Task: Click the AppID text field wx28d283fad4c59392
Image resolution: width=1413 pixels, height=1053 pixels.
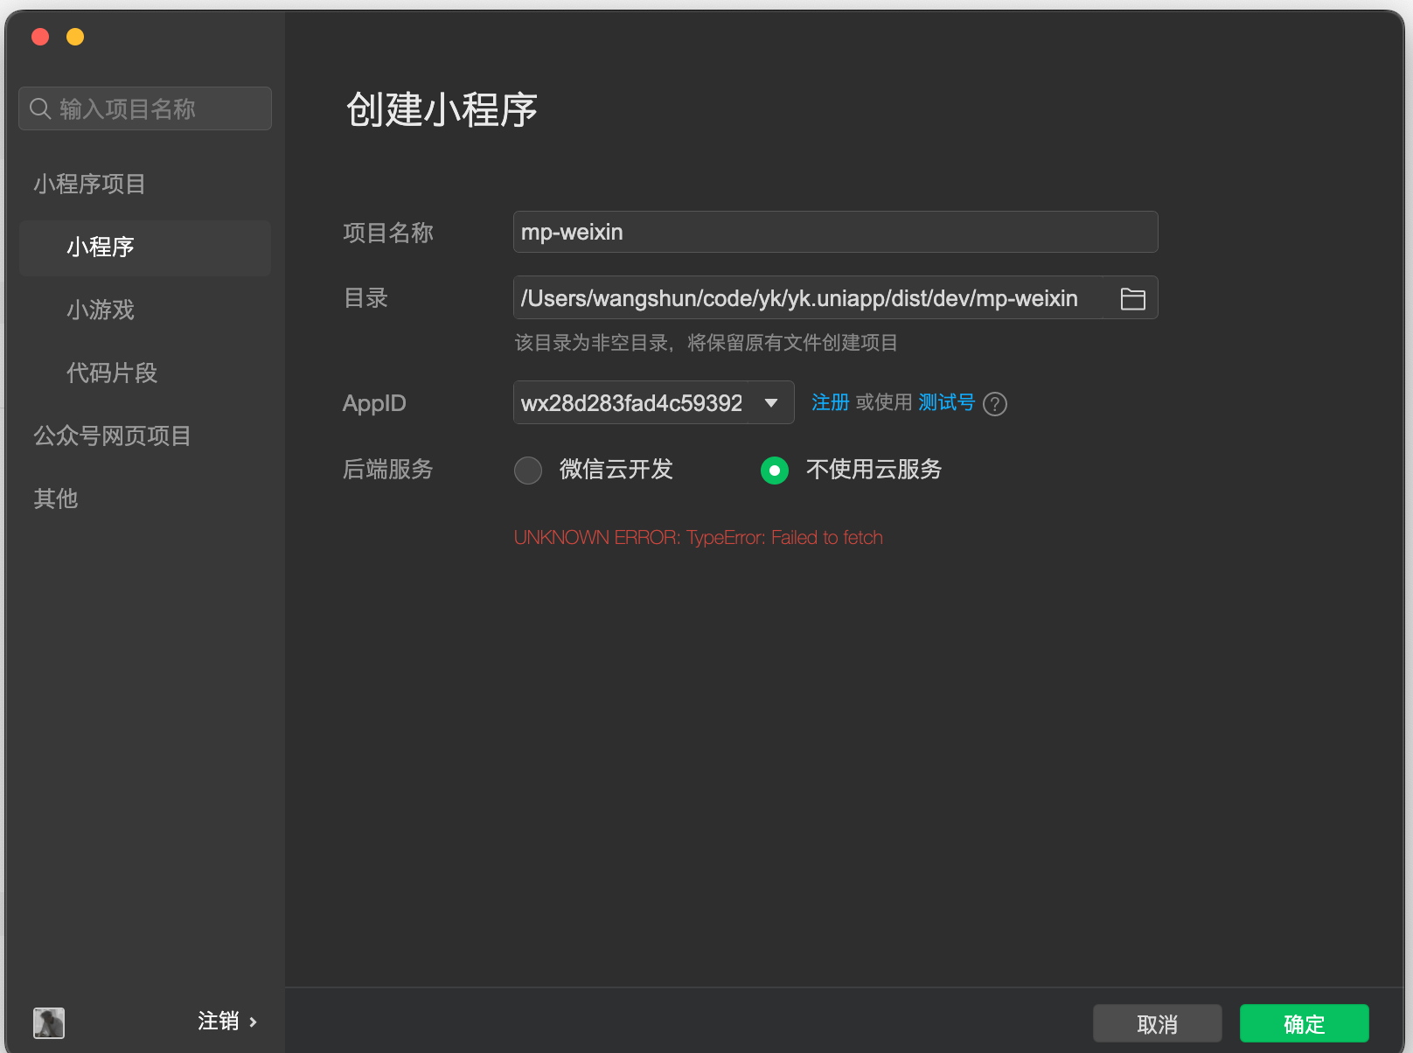Action: (x=631, y=403)
